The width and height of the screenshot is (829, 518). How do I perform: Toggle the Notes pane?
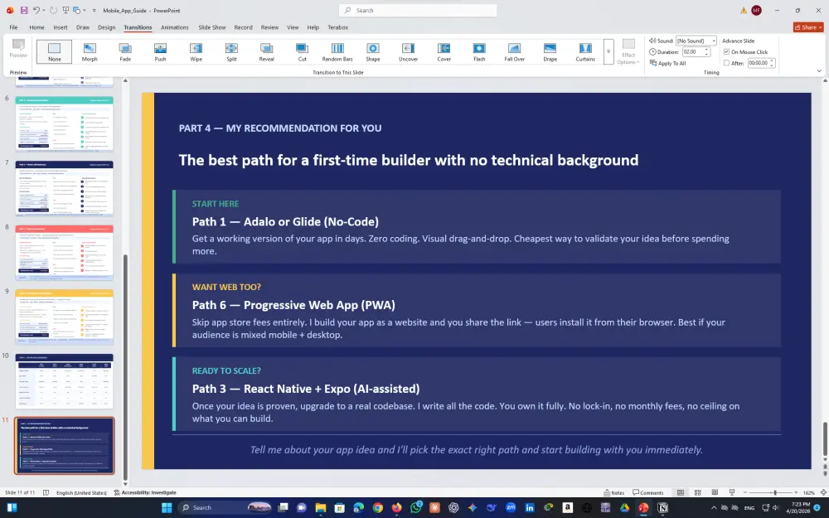coord(614,492)
